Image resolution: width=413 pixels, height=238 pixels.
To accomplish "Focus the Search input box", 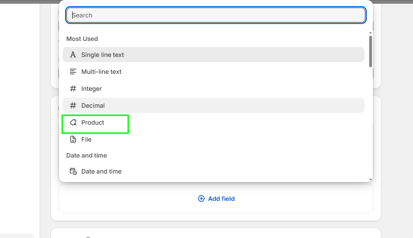I will point(216,15).
